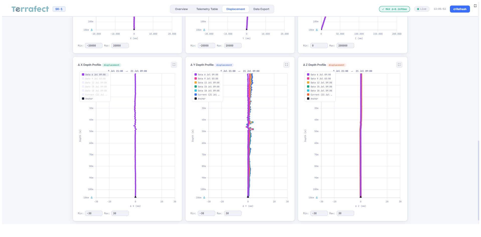
Task: Expand the Δ Y Depth Profile chart fullscreen
Action: click(x=286, y=65)
